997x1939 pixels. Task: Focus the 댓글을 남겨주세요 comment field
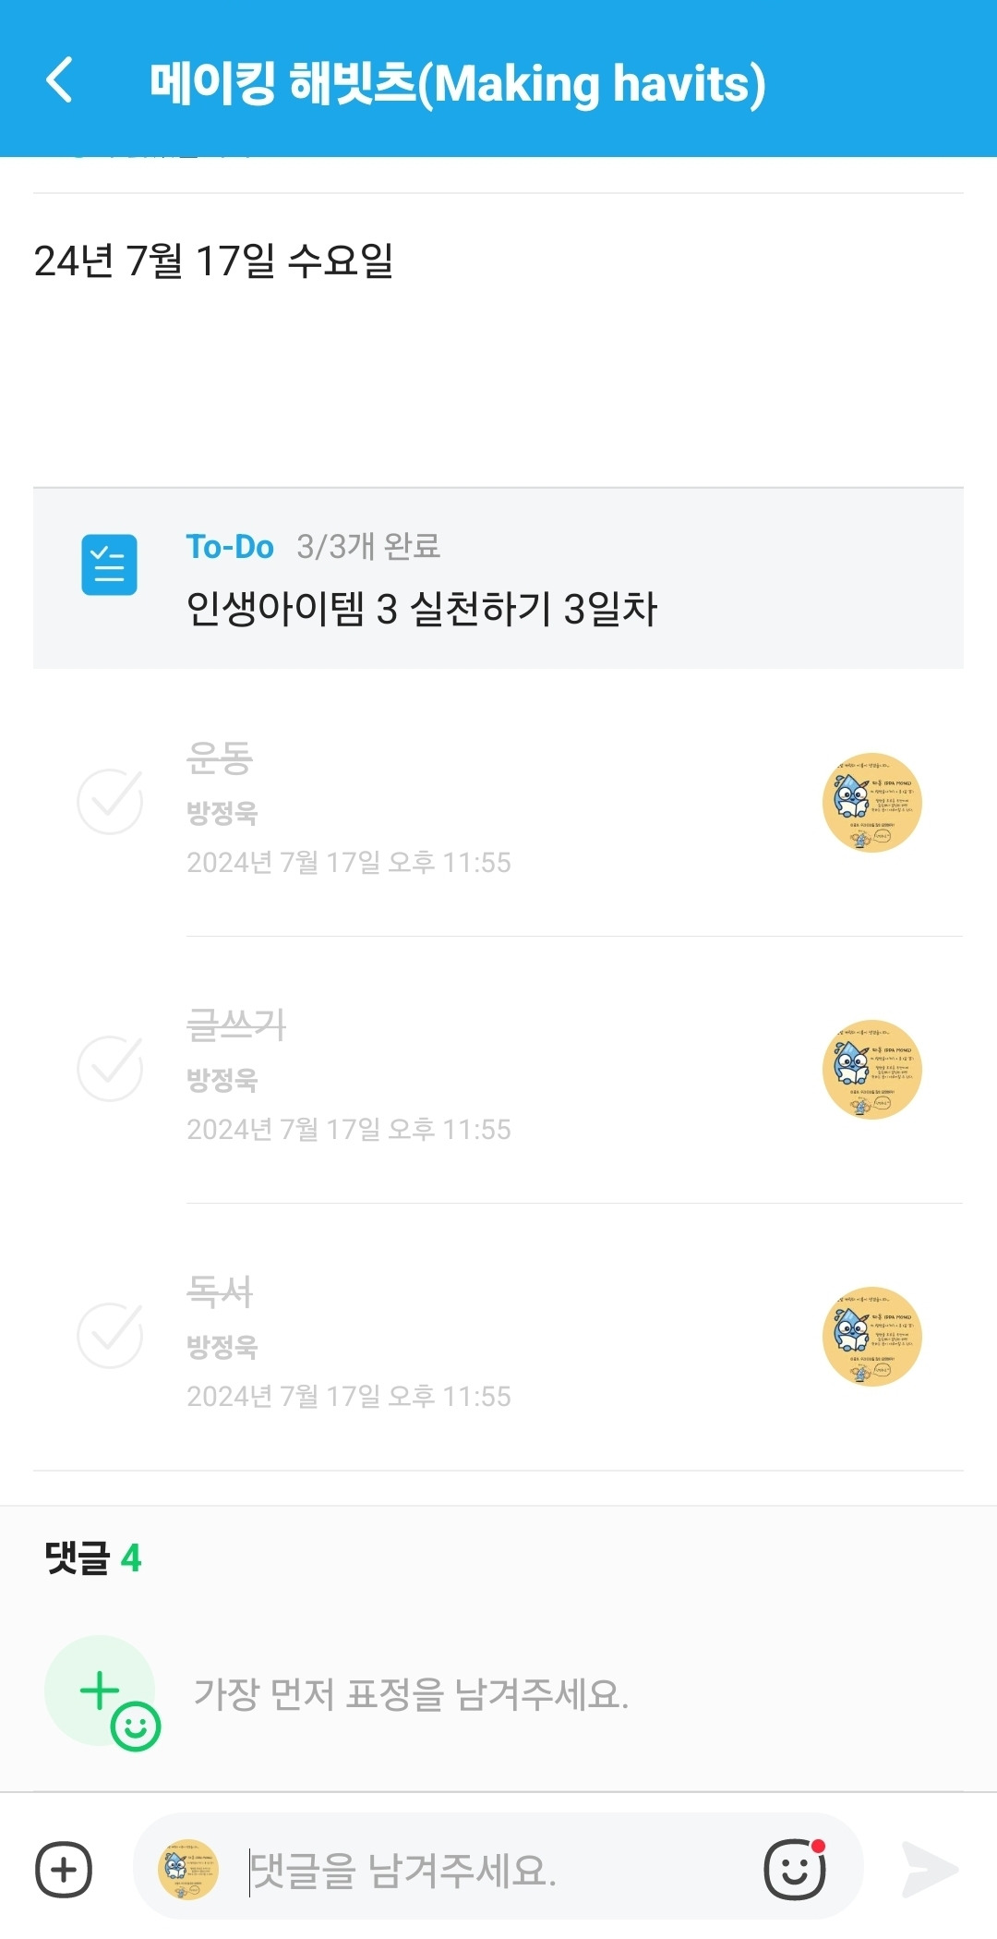click(x=498, y=1870)
